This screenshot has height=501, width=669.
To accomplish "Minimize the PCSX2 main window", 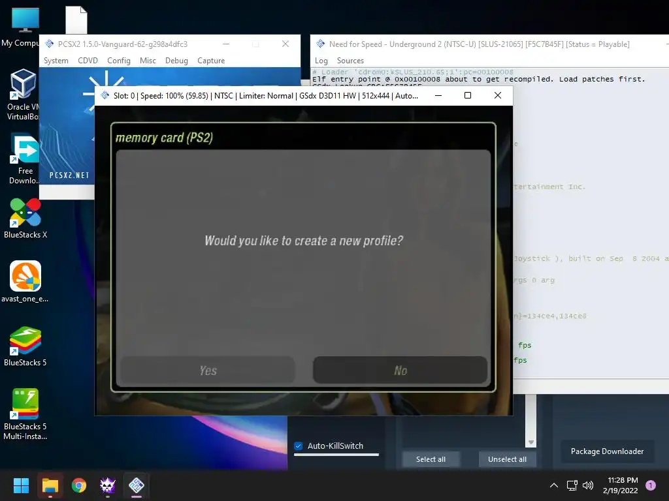I will pyautogui.click(x=226, y=44).
